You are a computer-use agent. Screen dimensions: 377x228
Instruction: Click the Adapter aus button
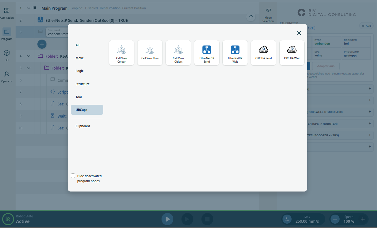tap(326, 66)
